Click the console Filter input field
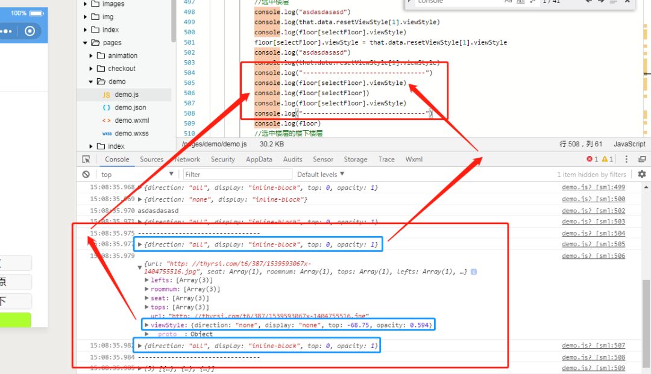The width and height of the screenshot is (651, 374). click(x=237, y=175)
